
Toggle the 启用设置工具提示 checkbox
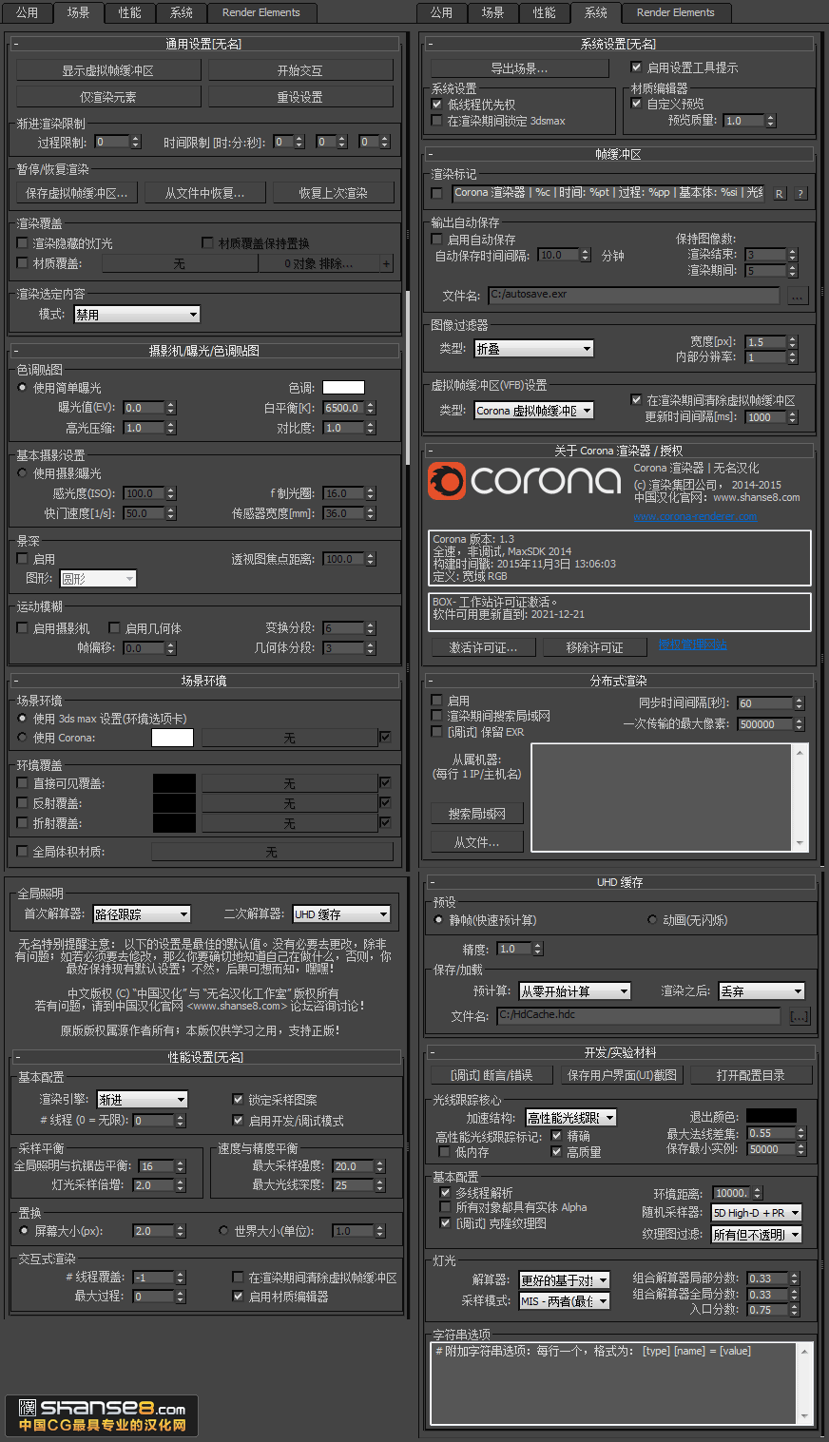636,67
